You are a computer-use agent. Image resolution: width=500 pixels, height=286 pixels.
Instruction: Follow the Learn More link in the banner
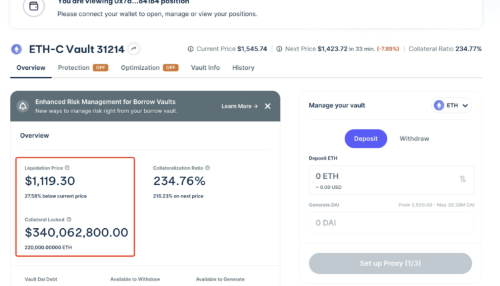[x=239, y=106]
